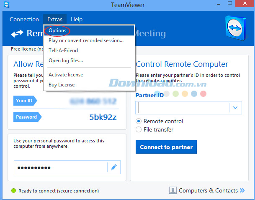Close the Extras menu
The image size is (255, 200).
55,19
